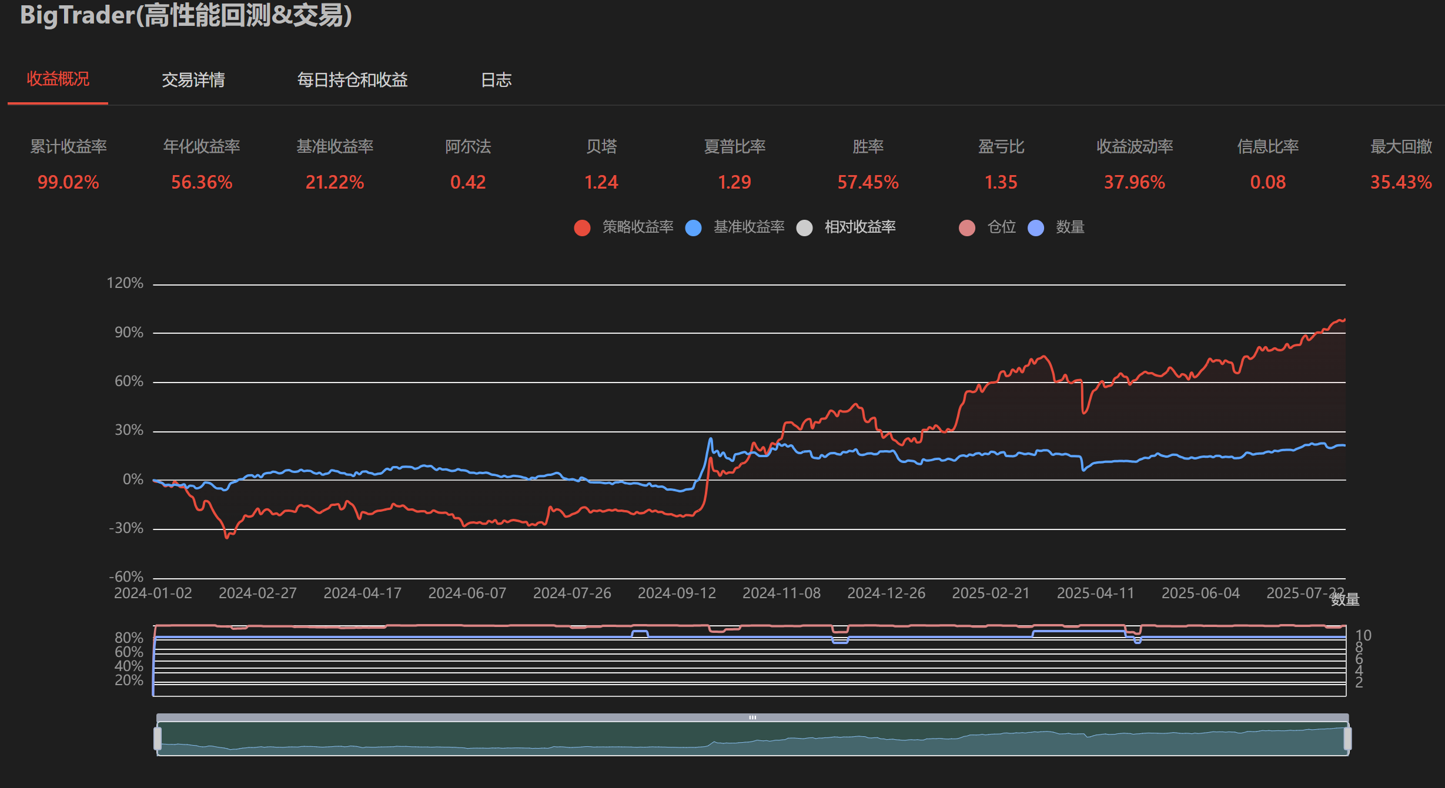Open the 日志 tab

click(x=496, y=80)
